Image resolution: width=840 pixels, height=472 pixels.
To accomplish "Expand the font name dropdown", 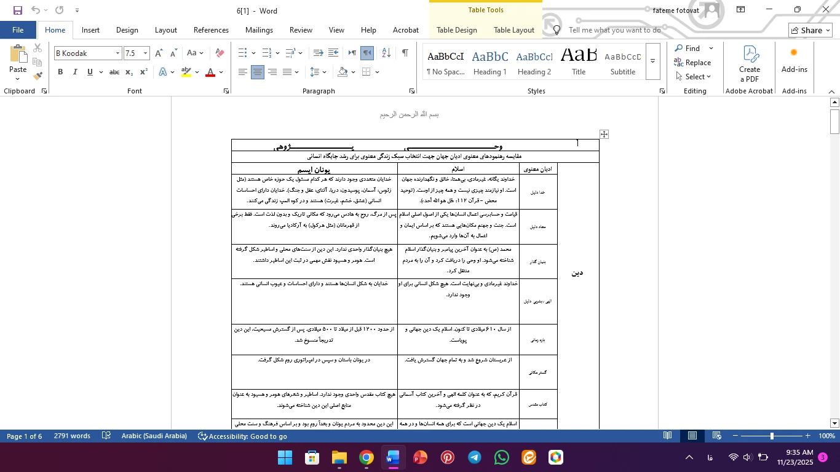I will (x=117, y=53).
